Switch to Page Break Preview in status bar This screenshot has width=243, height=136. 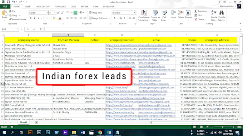point(208,127)
